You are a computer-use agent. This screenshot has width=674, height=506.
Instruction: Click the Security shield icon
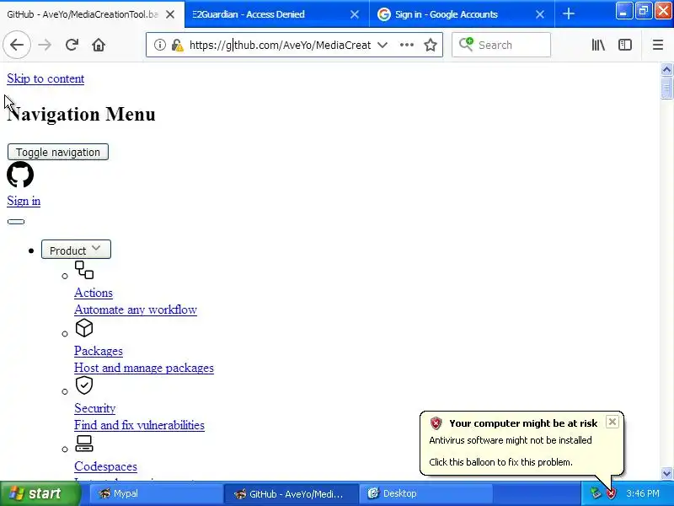(84, 385)
